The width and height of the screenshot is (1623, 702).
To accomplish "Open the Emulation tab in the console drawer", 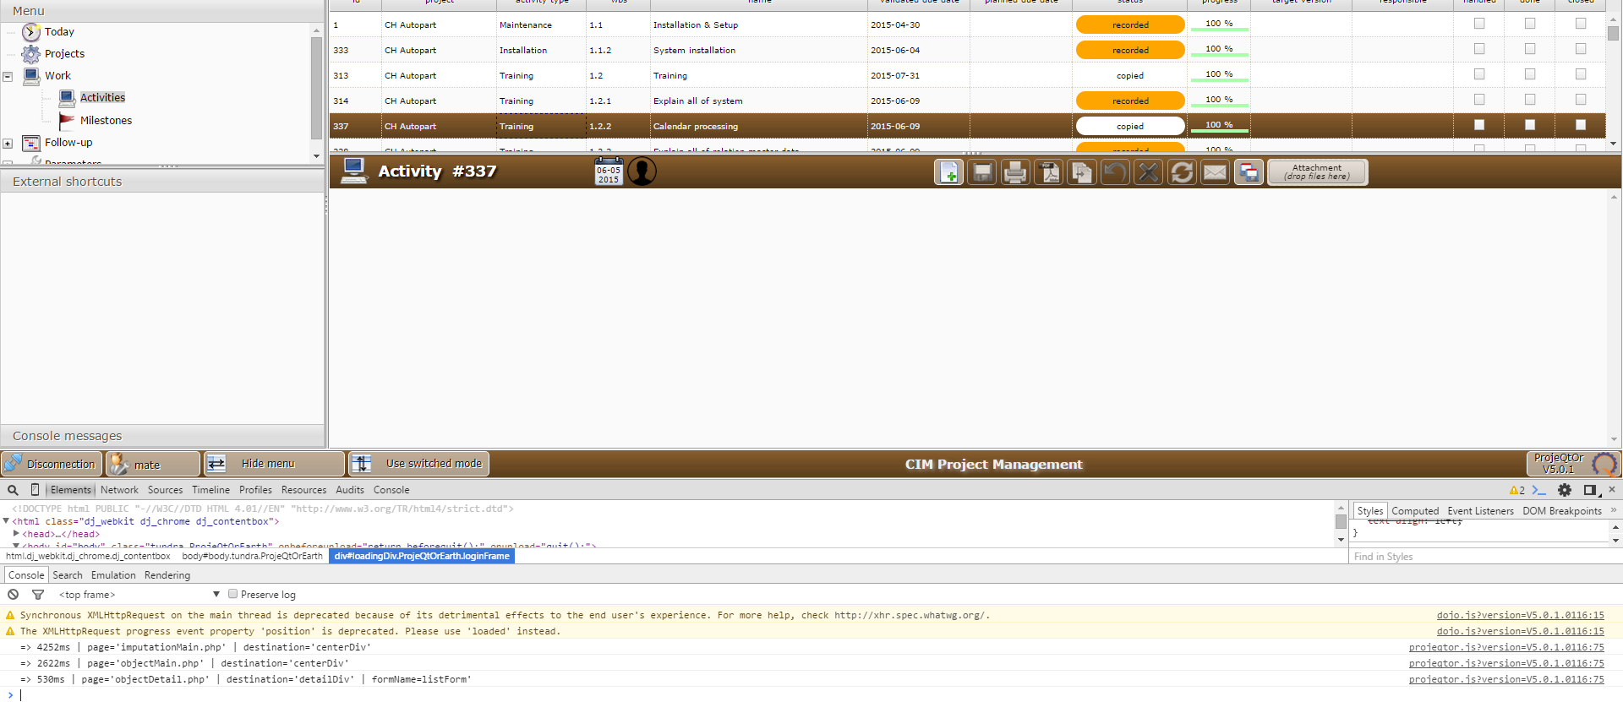I will point(113,575).
